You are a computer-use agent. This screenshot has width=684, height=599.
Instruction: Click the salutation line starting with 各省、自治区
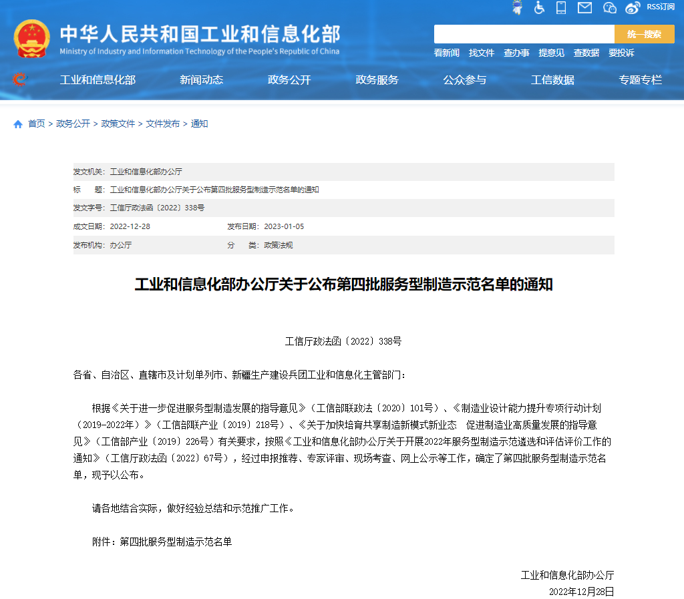click(240, 375)
